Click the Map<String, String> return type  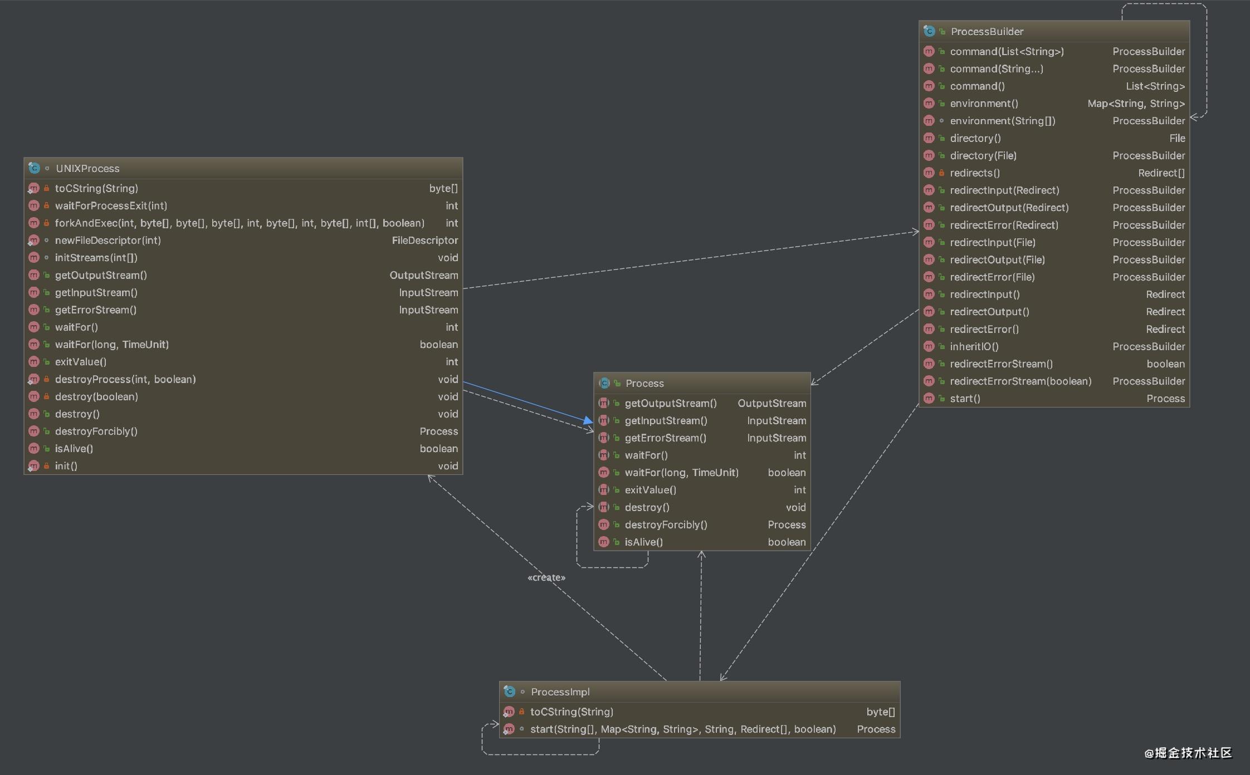(1136, 103)
